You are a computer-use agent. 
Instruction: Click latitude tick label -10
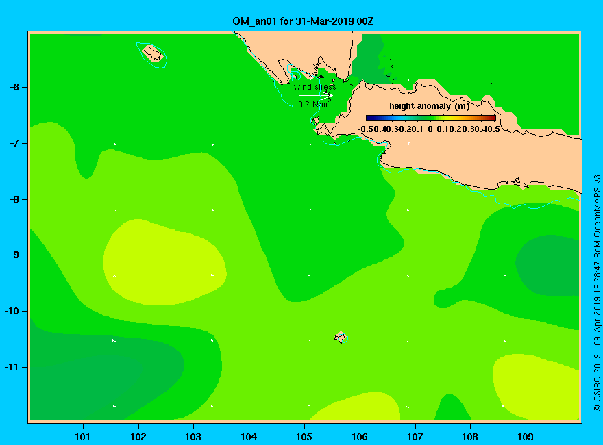click(x=12, y=311)
